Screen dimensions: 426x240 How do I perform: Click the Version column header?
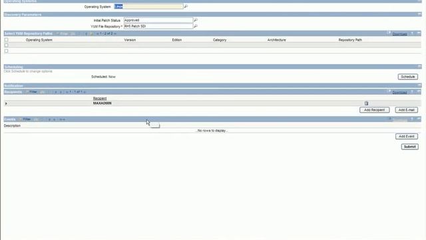130,40
